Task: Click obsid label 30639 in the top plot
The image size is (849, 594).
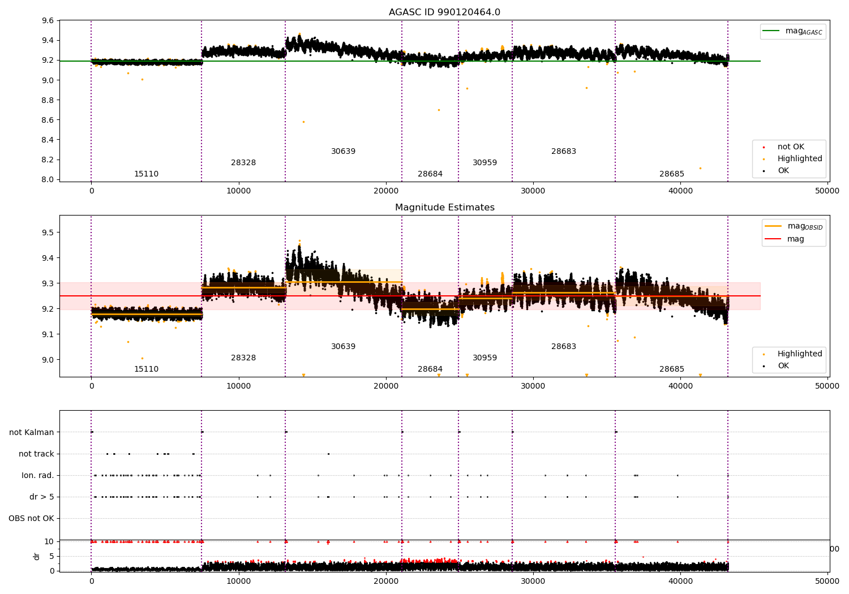Action: (344, 152)
